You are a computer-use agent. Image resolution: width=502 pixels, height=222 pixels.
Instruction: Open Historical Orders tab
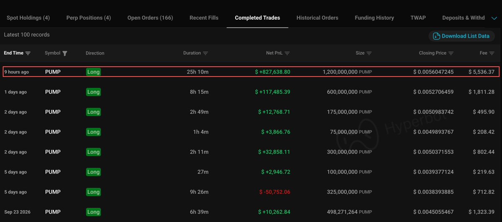click(317, 18)
